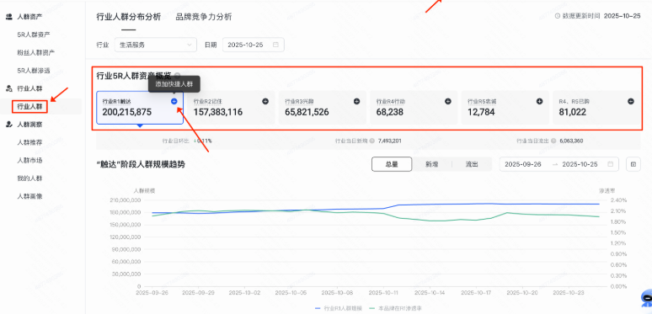Screen dimensions: 652x314
Task: Open 5R人群渗透 in the sidebar
Action: (x=34, y=71)
